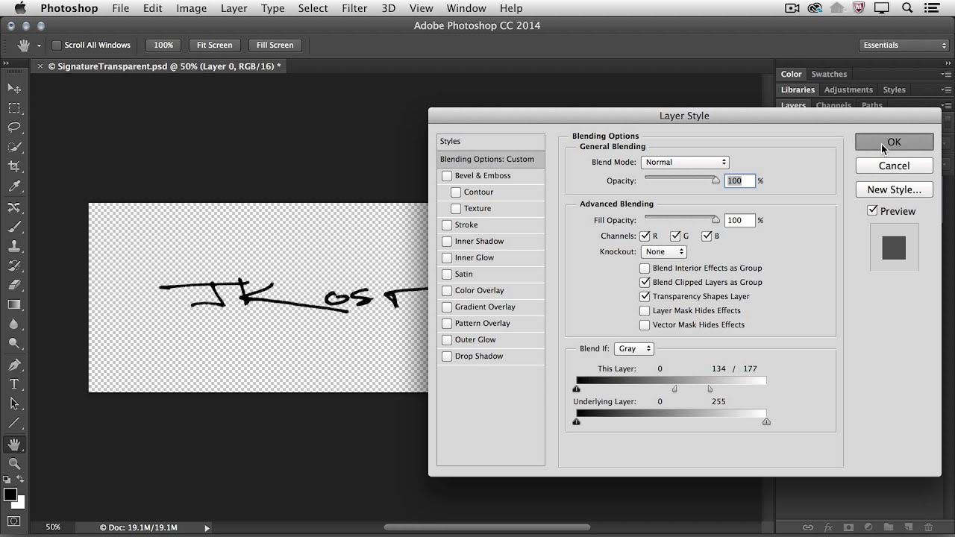The image size is (955, 537).
Task: Toggle Scroll All Windows checkbox
Action: pyautogui.click(x=56, y=45)
